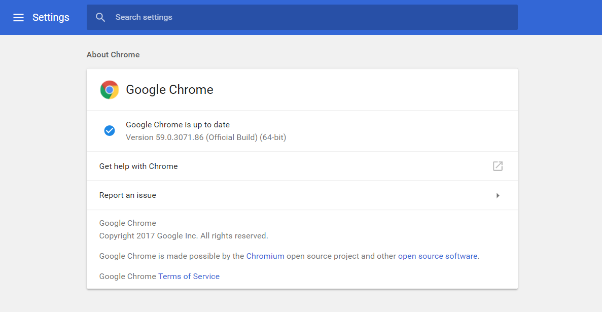
Task: Click the magnifier search icon
Action: tap(100, 17)
